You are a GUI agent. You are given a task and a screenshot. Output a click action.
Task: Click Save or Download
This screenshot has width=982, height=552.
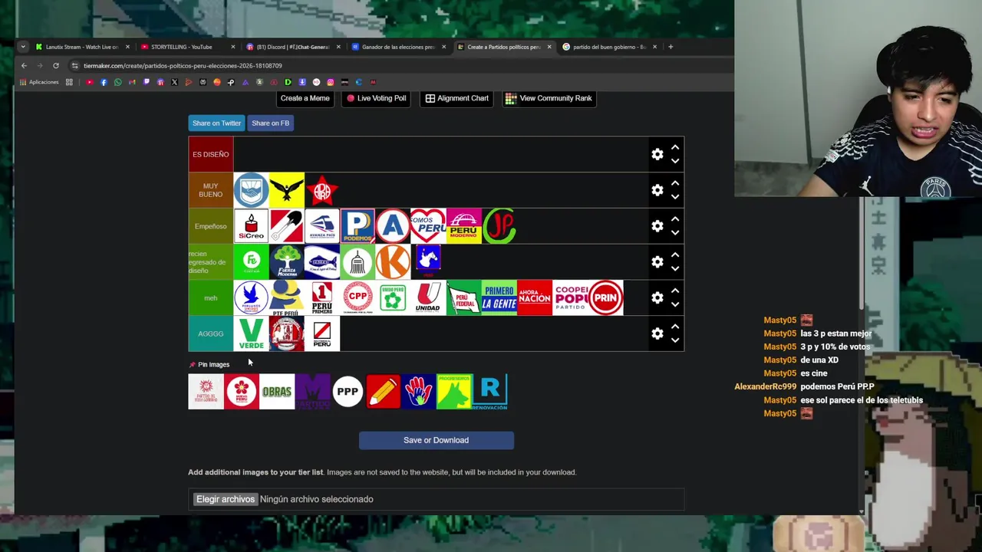tap(436, 440)
